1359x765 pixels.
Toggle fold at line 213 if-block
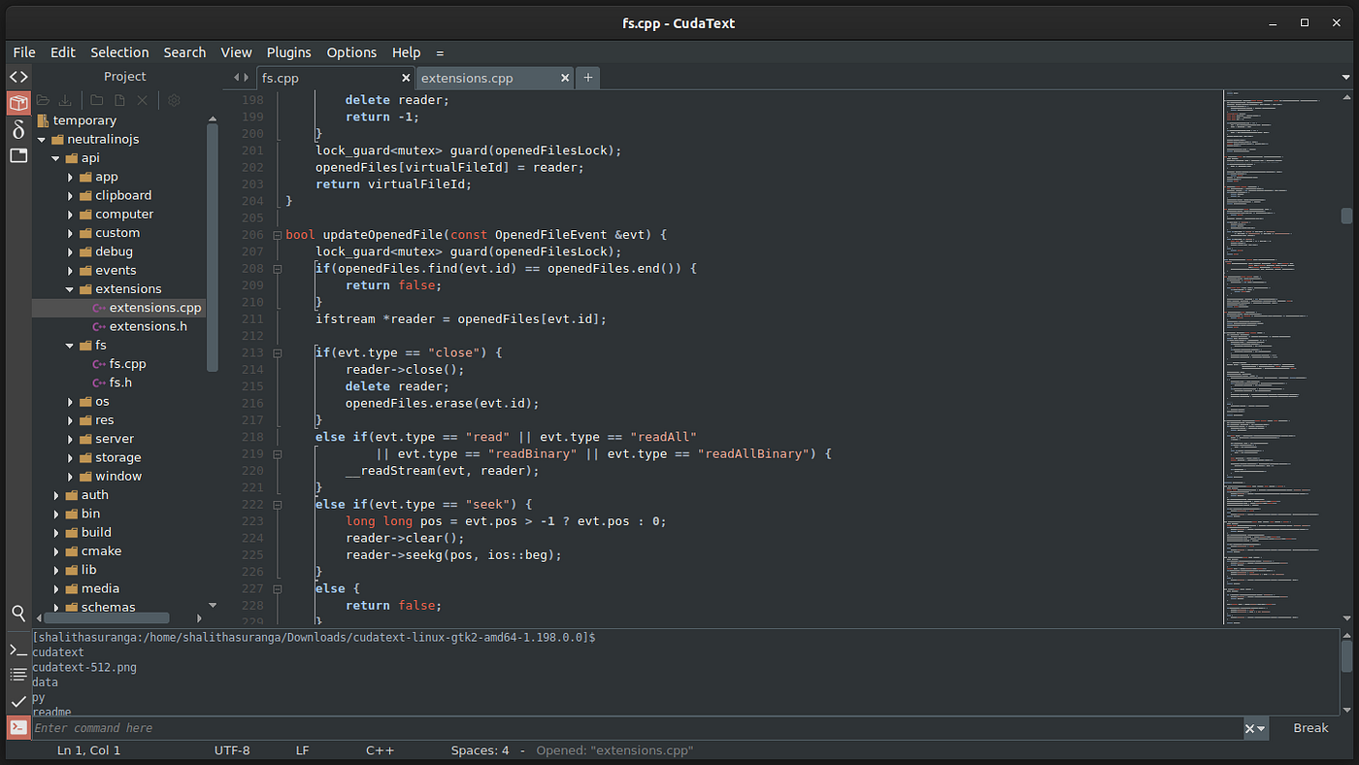coord(277,353)
